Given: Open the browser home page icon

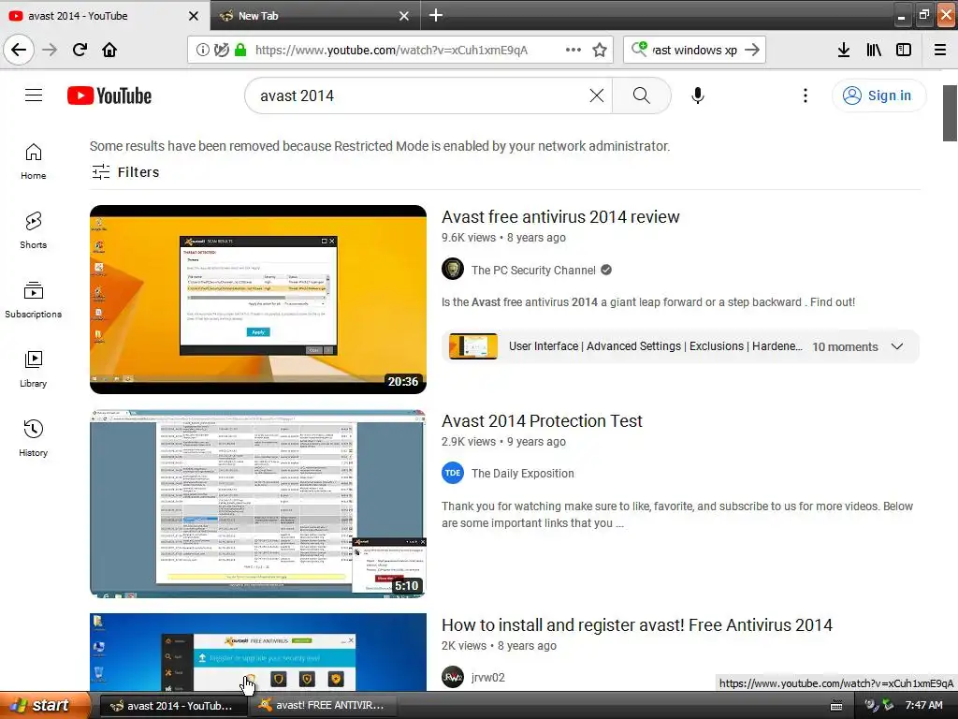Looking at the screenshot, I should click(x=109, y=50).
